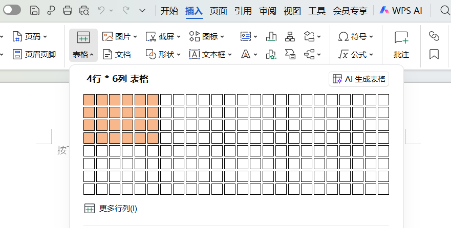Click the Ω 符号 symbol icon
Image resolution: width=451 pixels, height=228 pixels.
tap(343, 37)
